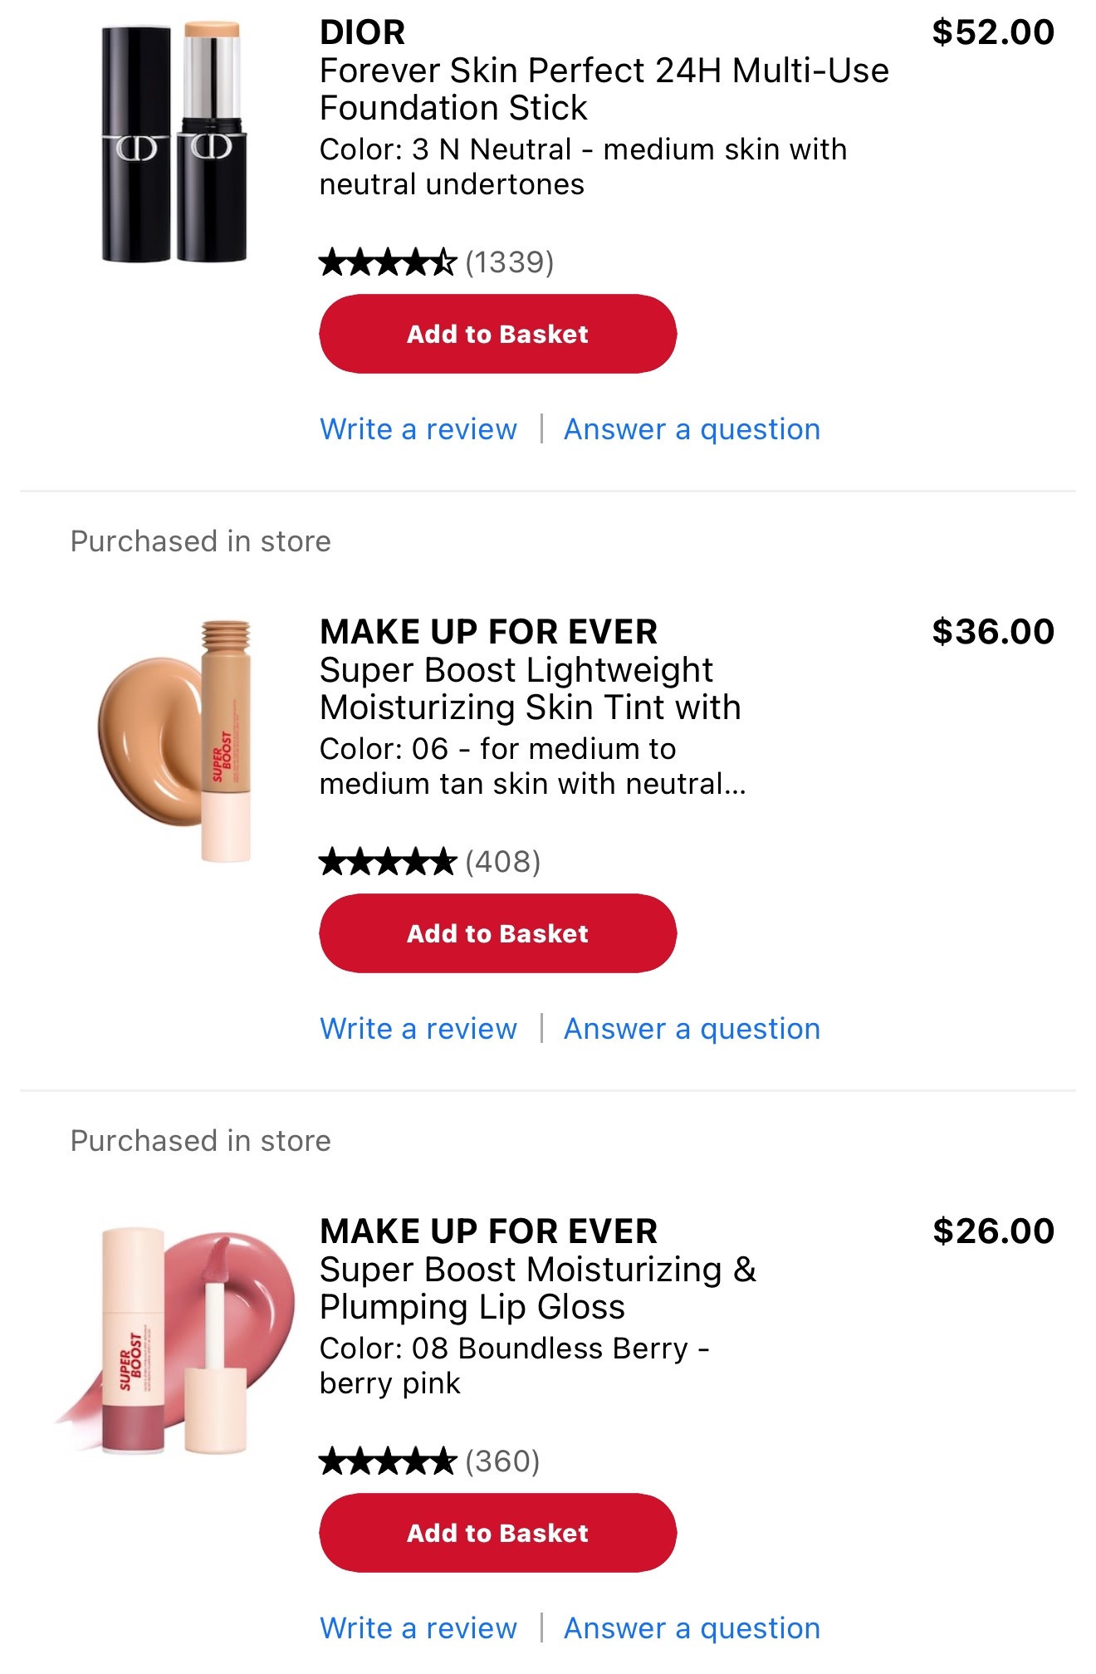Viewport: 1096px width, 1674px height.
Task: Write a review for the Lip Gloss
Action: tap(418, 1627)
